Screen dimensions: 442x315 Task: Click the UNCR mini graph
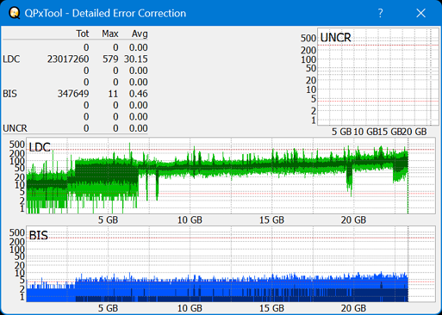[x=378, y=77]
